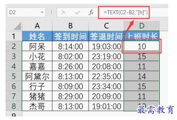
Task: Click header cell 签退时间
Action: (106, 36)
